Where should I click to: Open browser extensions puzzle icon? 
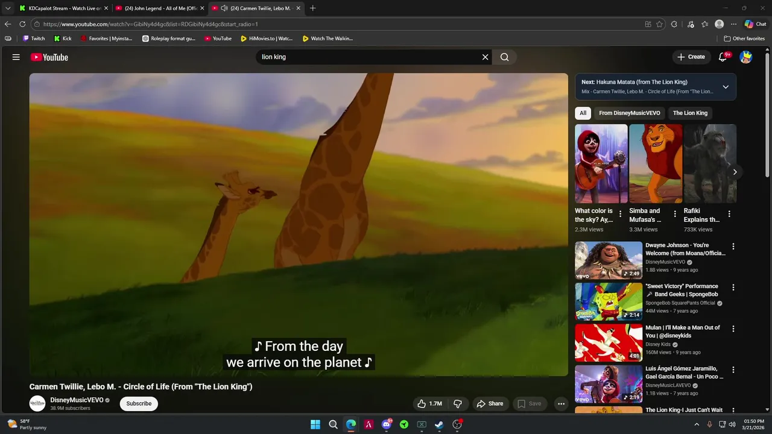674,24
